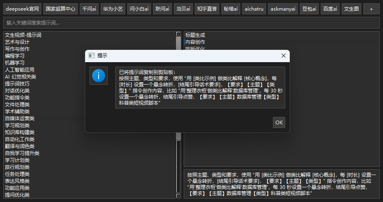Click the blue information icon in the dialog
Viewport: 383px width, 202px height.
tap(99, 76)
